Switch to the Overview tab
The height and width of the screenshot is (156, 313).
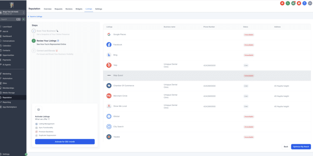point(47,9)
